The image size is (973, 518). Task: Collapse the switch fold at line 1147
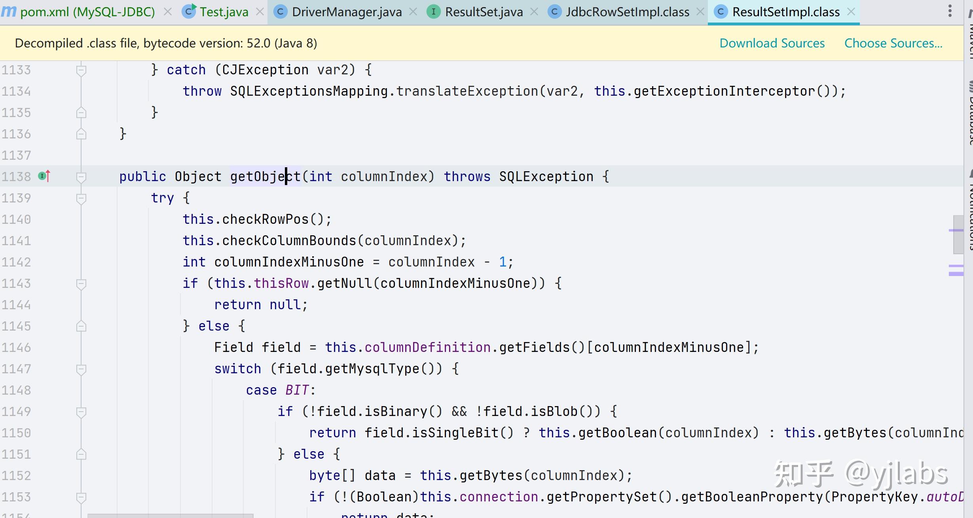tap(81, 369)
